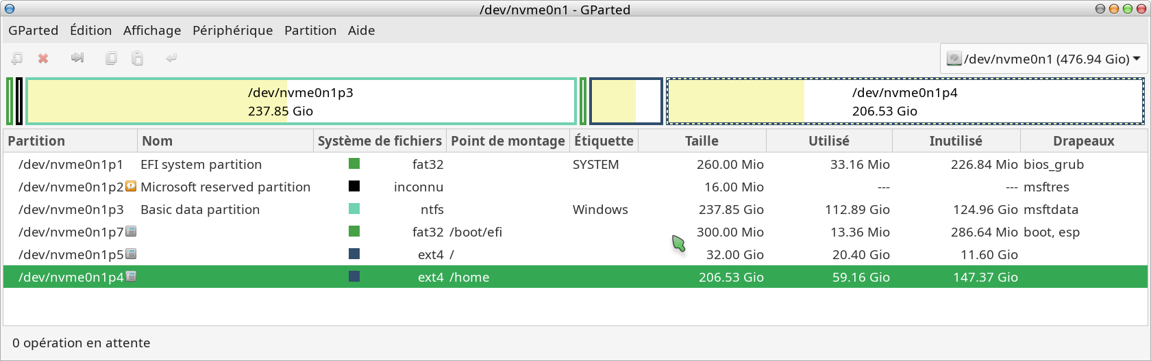
Task: Click the ntfs teal color swatch
Action: click(354, 209)
